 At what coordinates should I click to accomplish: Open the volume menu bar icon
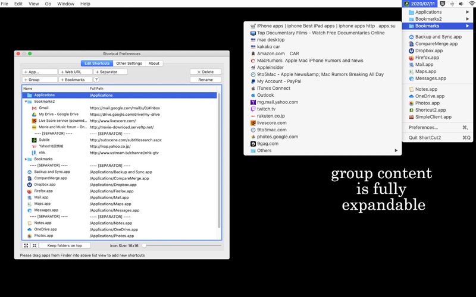click(461, 4)
